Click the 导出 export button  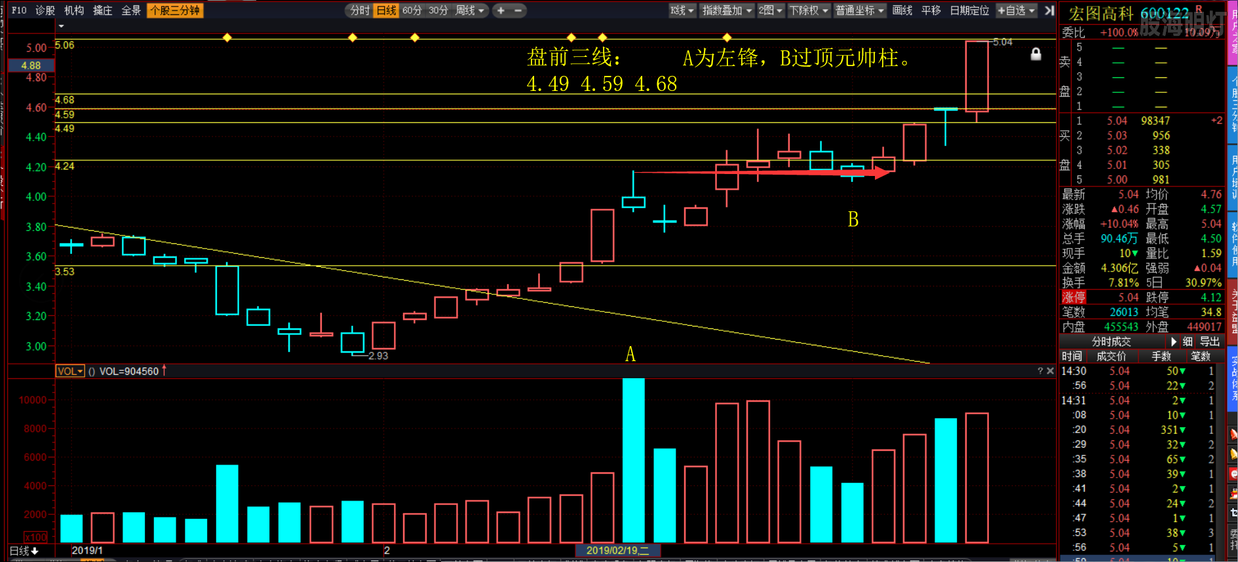[1210, 342]
